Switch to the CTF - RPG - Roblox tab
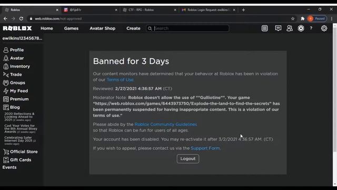 [x=149, y=10]
